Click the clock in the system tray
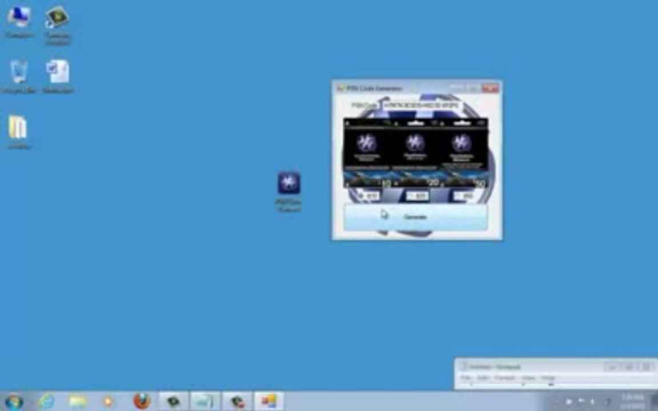Viewport: 658px width, 411px height. pos(633,401)
